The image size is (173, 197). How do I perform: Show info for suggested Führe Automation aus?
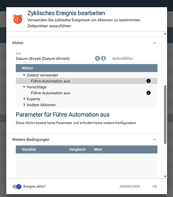pos(149,93)
